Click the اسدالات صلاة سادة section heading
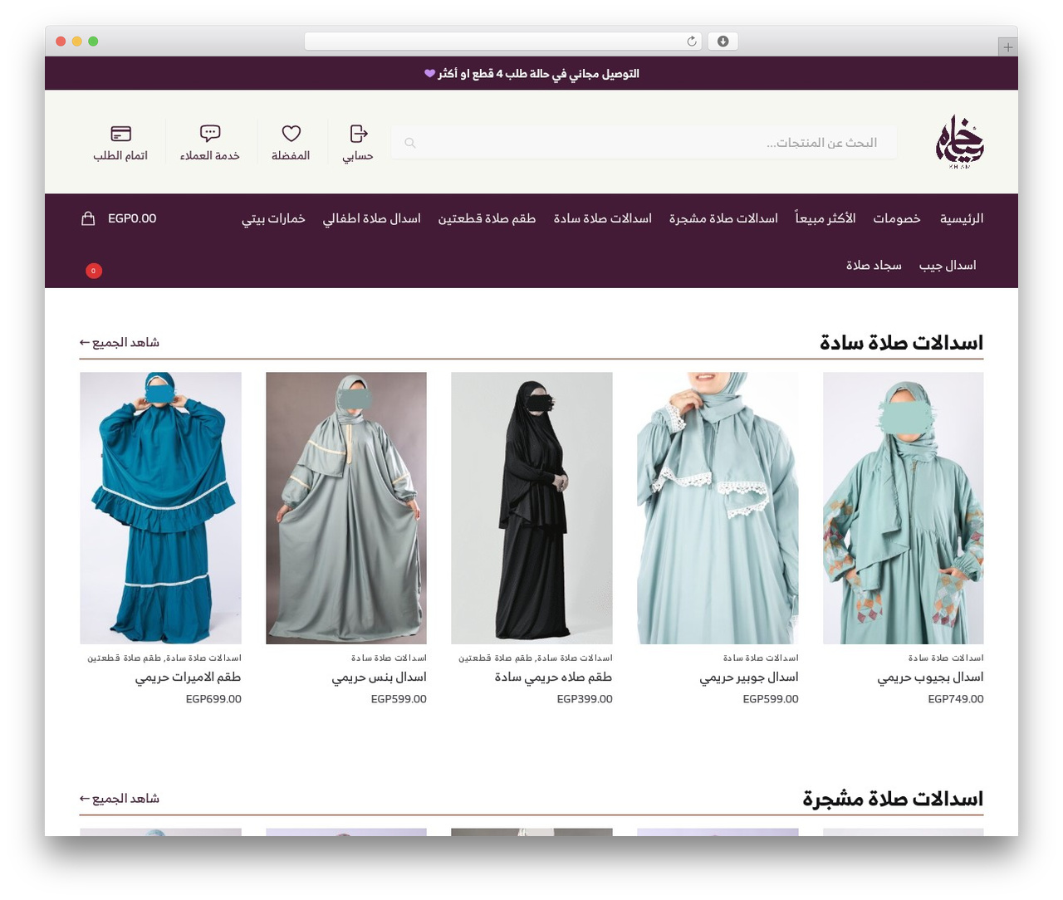The width and height of the screenshot is (1063, 900). click(x=901, y=342)
